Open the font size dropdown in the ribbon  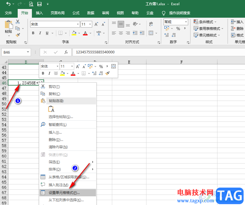(x=90, y=24)
